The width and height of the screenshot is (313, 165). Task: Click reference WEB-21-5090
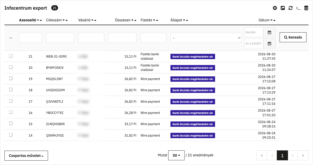[x=56, y=56]
